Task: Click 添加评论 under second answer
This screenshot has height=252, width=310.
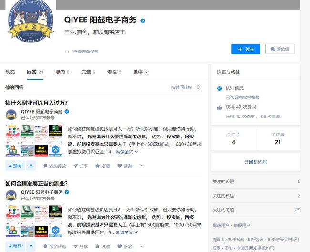Action: click(54, 246)
